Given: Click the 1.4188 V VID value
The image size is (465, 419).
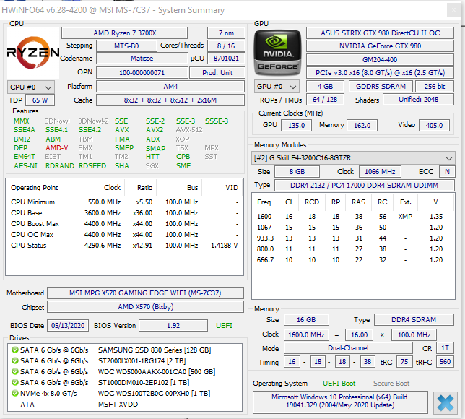Looking at the screenshot, I should click(x=224, y=246).
